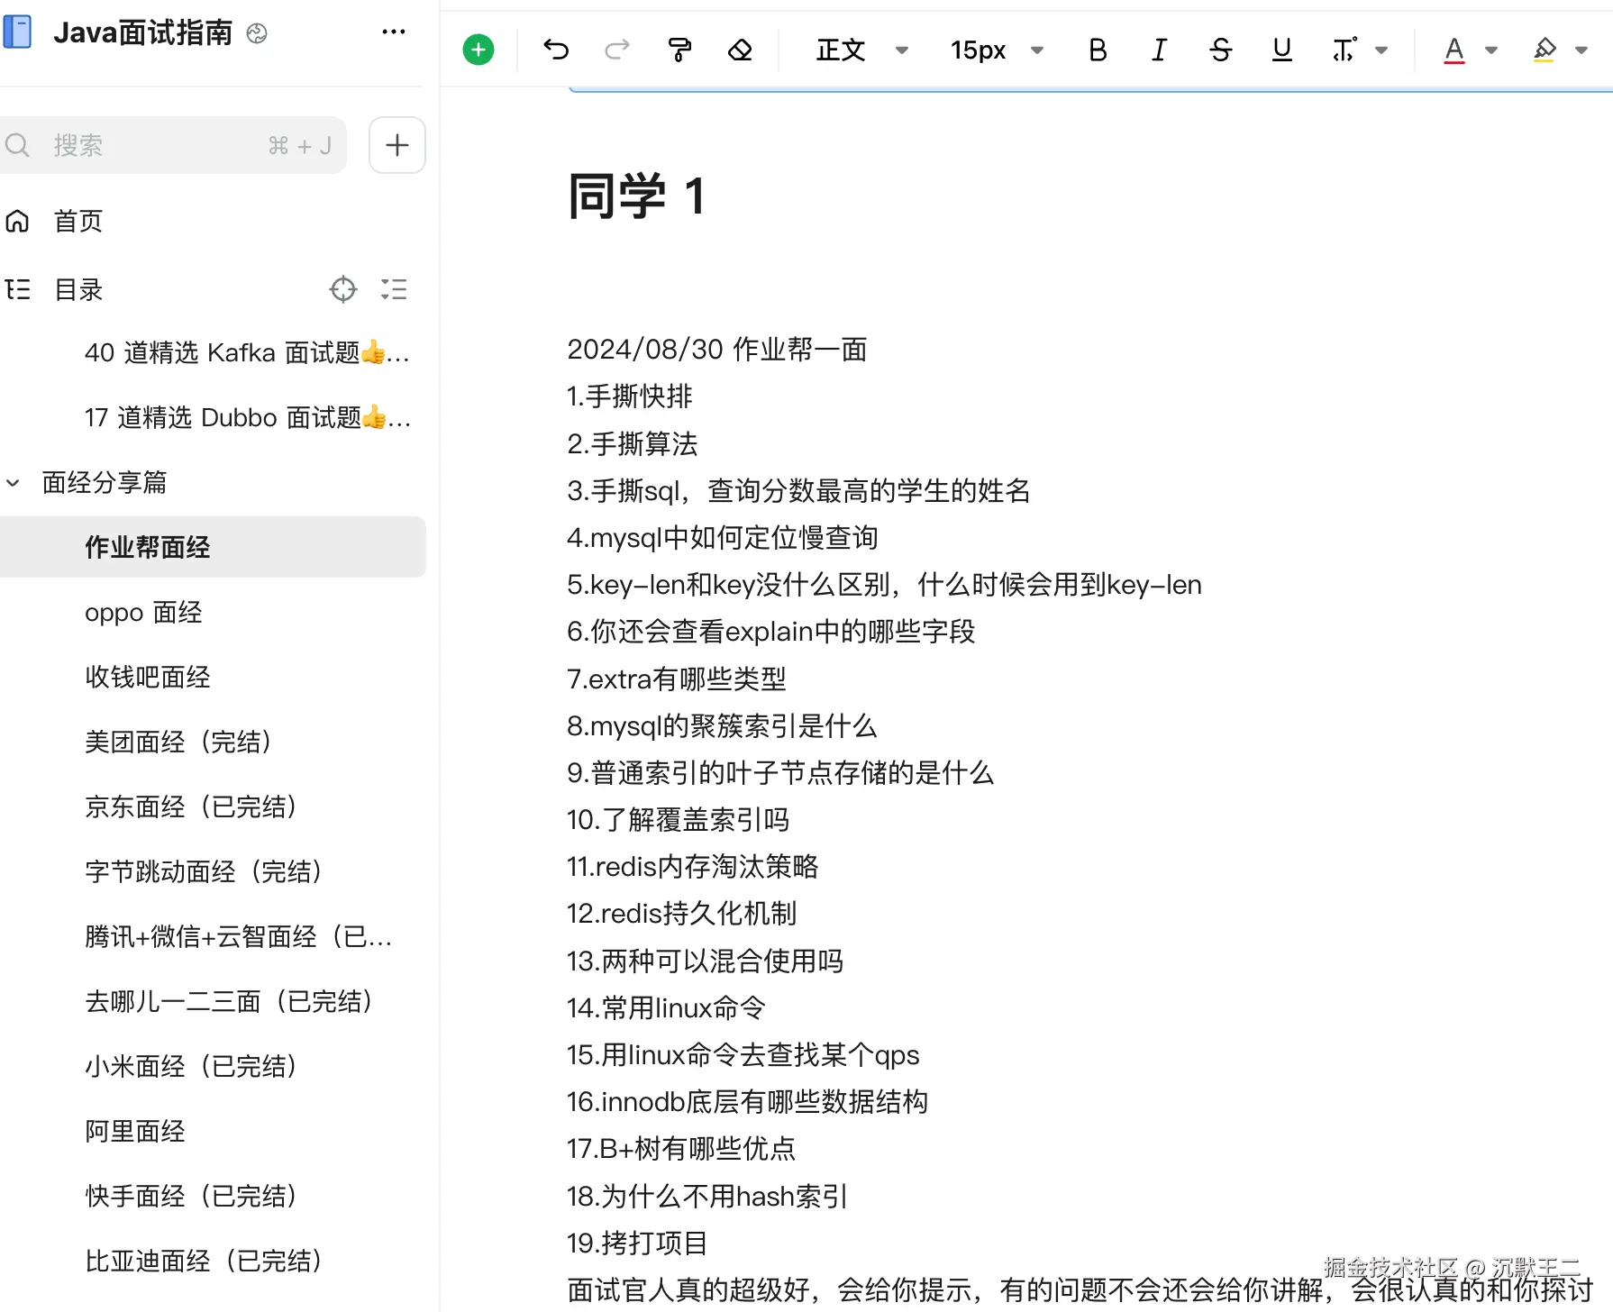Open the green plus insert menu
This screenshot has width=1613, height=1312.
point(478,50)
